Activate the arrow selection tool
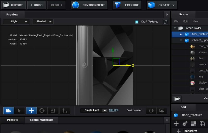 (19, 111)
